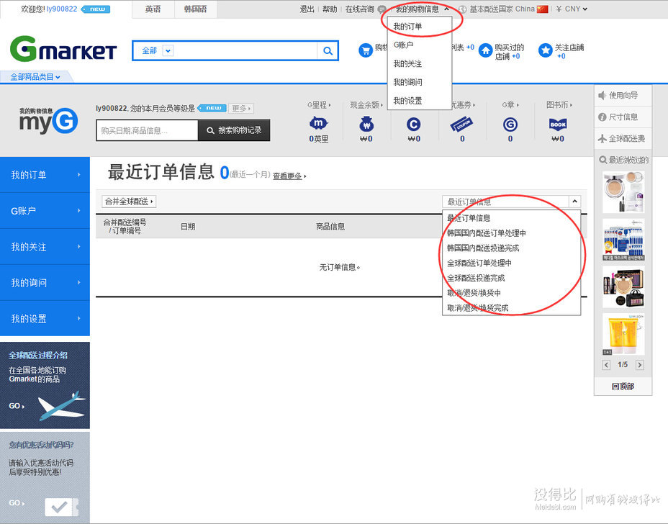Open the 现金余额 money bag icon
The width and height of the screenshot is (668, 524).
point(366,124)
